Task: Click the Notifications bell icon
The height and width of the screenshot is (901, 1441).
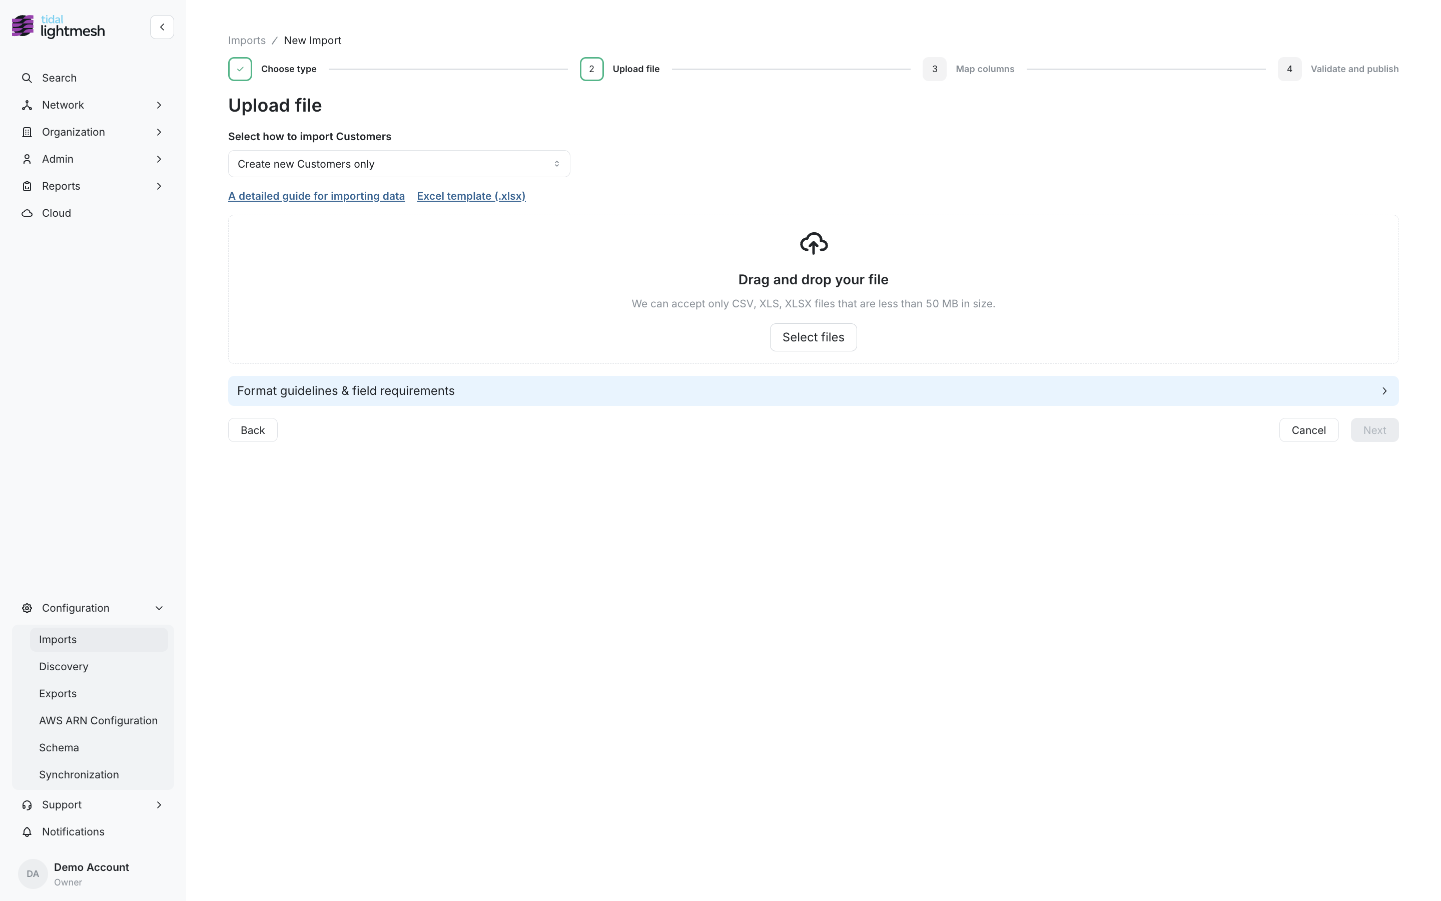Action: point(27,832)
